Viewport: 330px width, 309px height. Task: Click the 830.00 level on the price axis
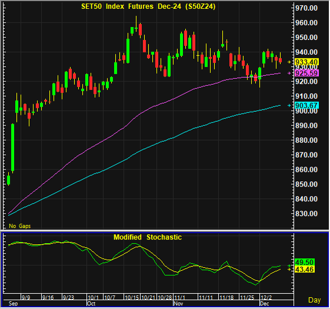tap(306, 214)
